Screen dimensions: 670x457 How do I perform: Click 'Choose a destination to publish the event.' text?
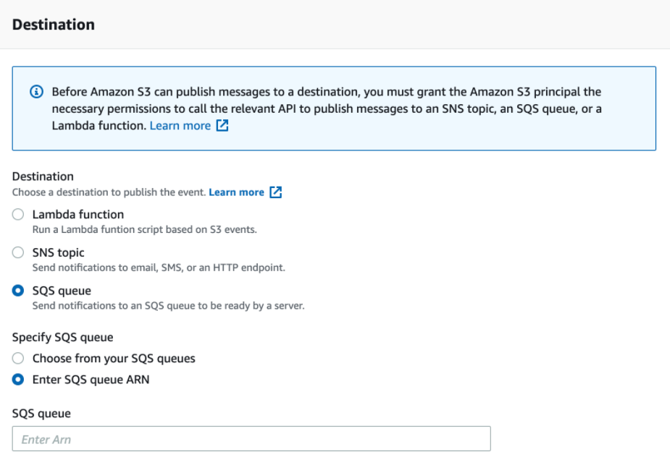[x=109, y=192]
